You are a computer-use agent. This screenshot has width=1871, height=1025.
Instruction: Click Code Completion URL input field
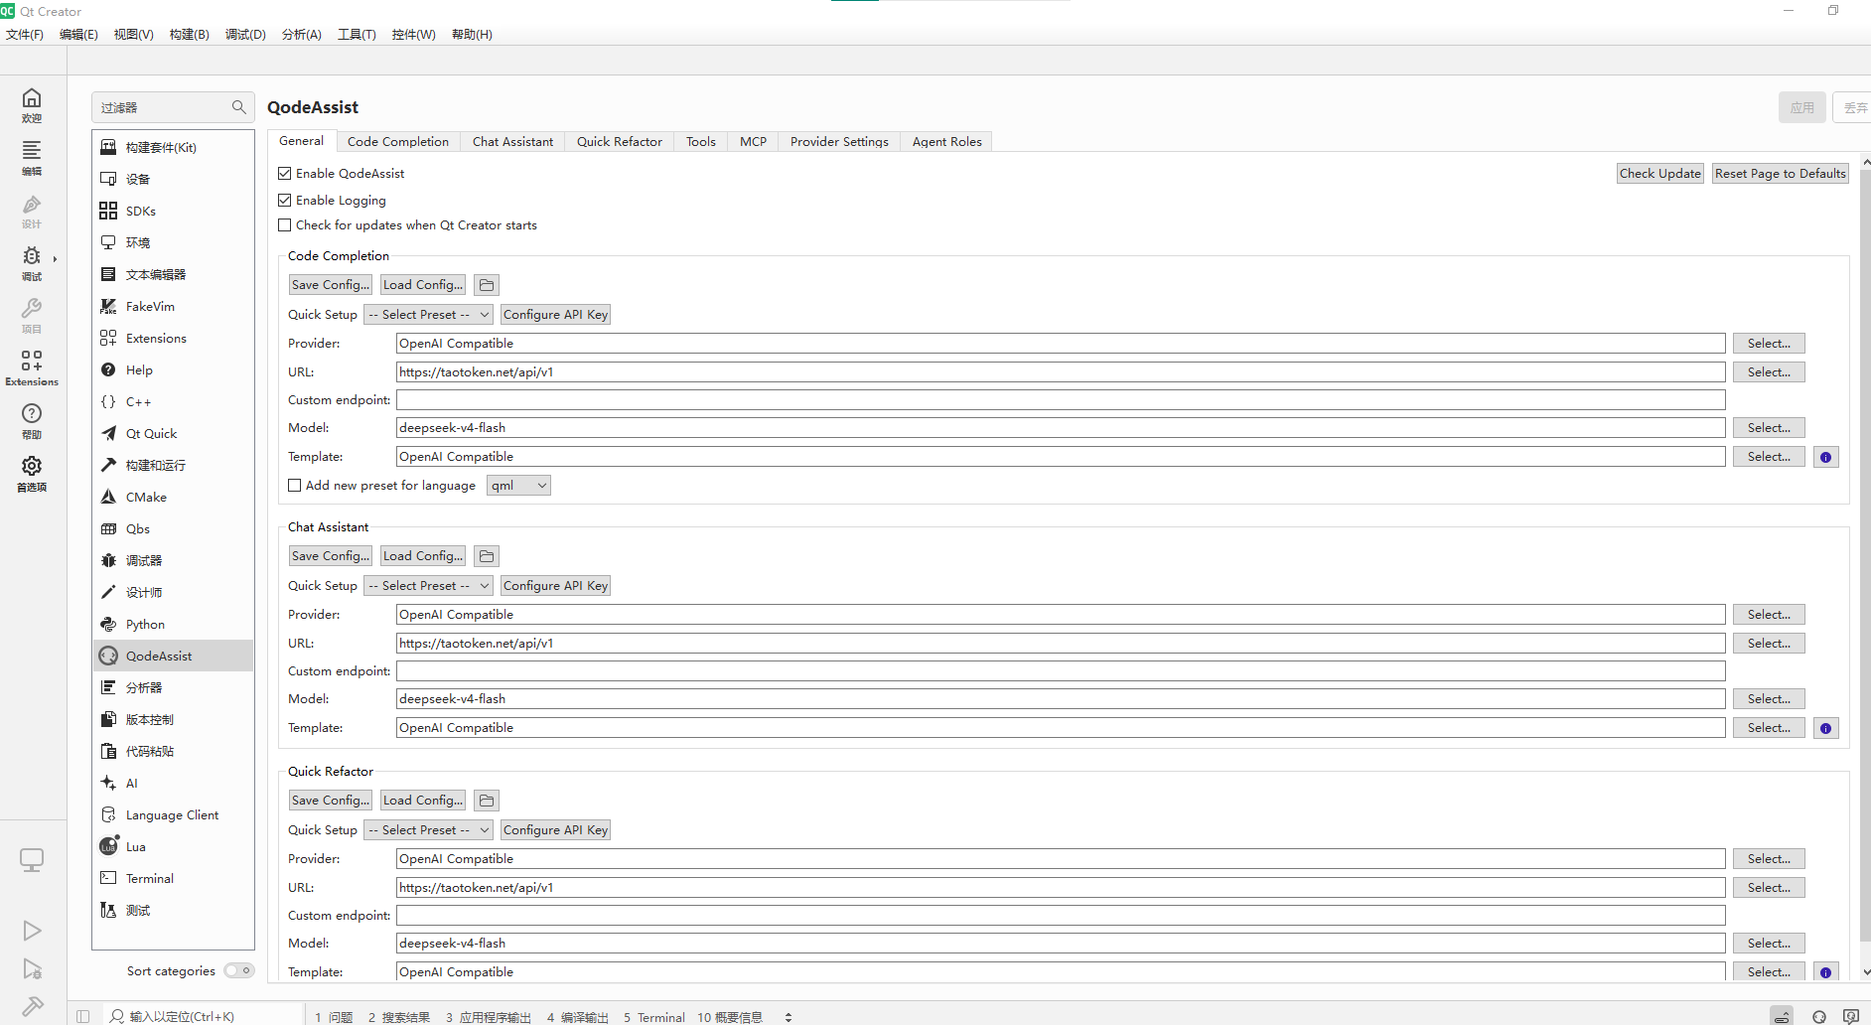pos(1061,372)
